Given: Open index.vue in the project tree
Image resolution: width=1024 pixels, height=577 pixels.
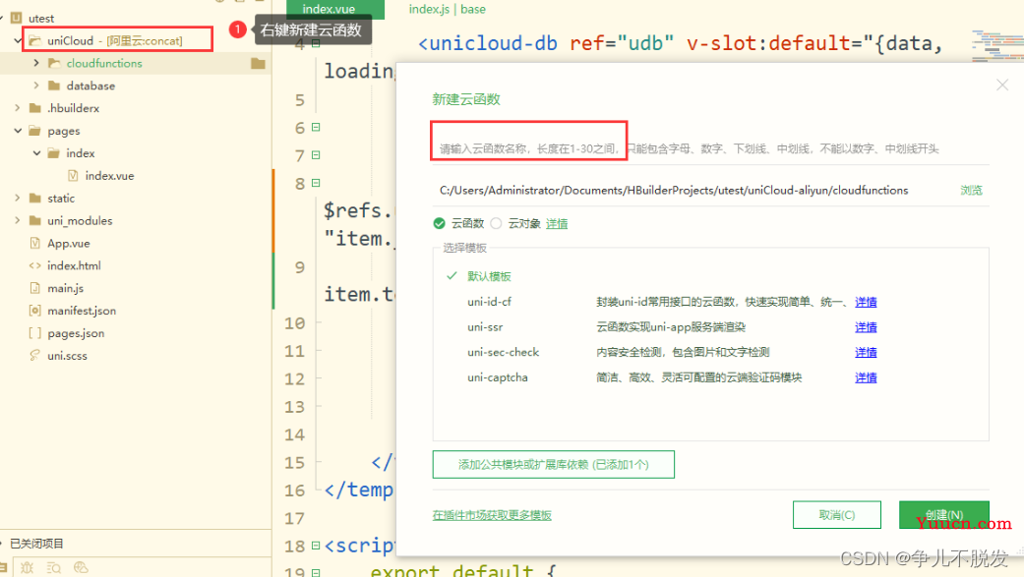Looking at the screenshot, I should click(x=109, y=176).
